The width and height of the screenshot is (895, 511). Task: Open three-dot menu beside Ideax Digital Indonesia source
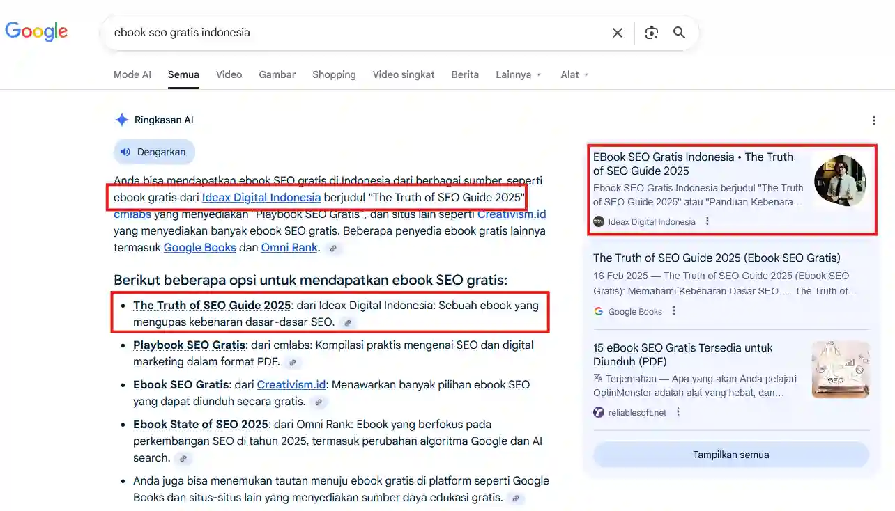click(x=707, y=221)
